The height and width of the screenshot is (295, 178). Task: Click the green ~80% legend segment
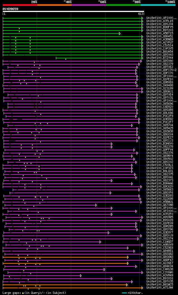(123, 5)
